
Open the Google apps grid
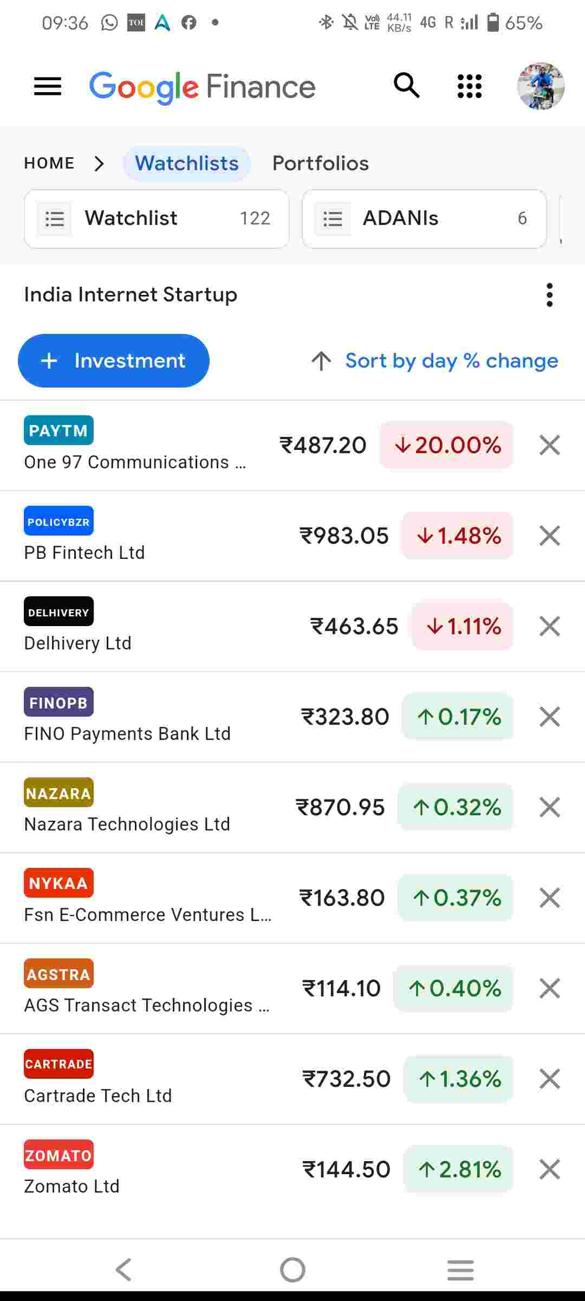pos(469,86)
